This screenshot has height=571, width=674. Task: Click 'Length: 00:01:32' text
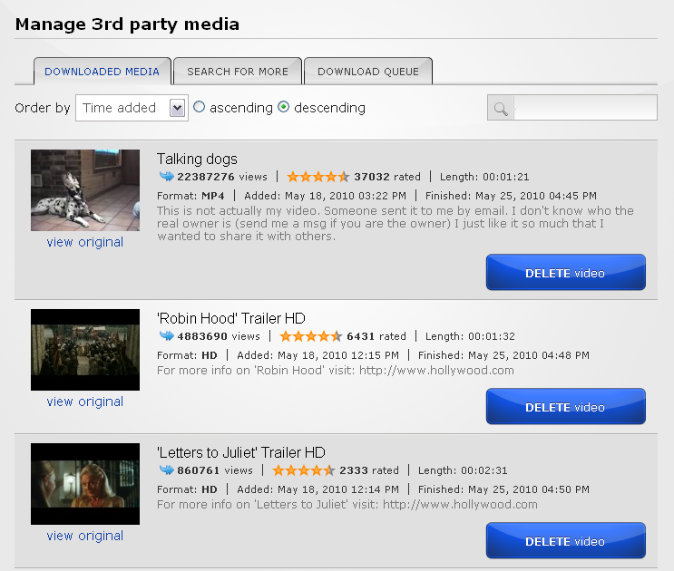[470, 336]
